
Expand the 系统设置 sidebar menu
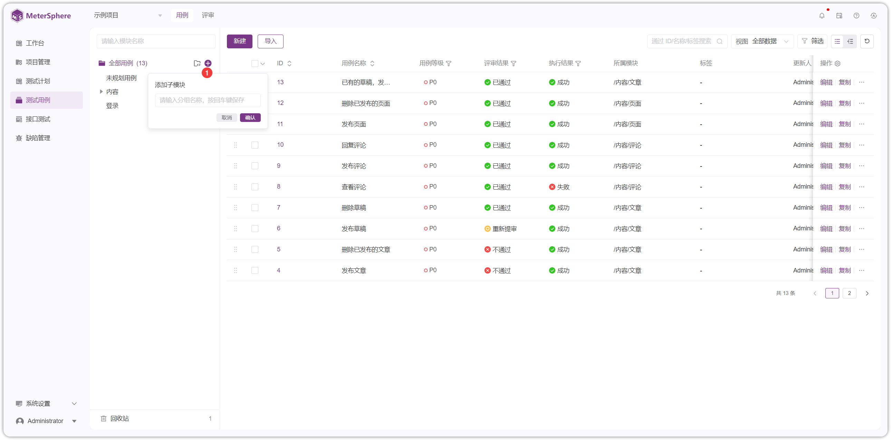coord(46,403)
